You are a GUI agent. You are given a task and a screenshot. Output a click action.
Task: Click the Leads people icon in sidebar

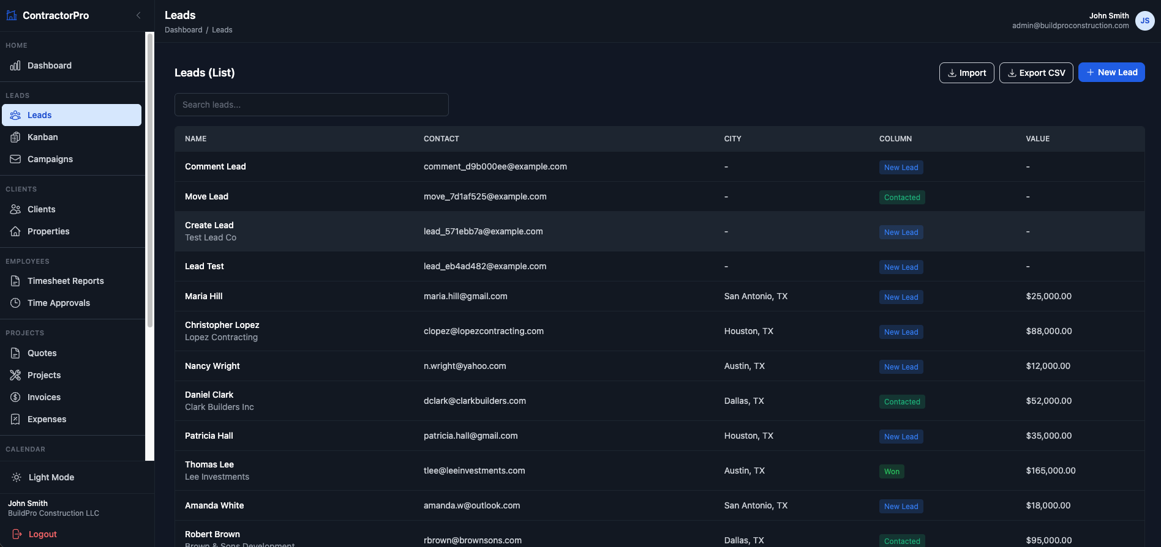coord(15,115)
